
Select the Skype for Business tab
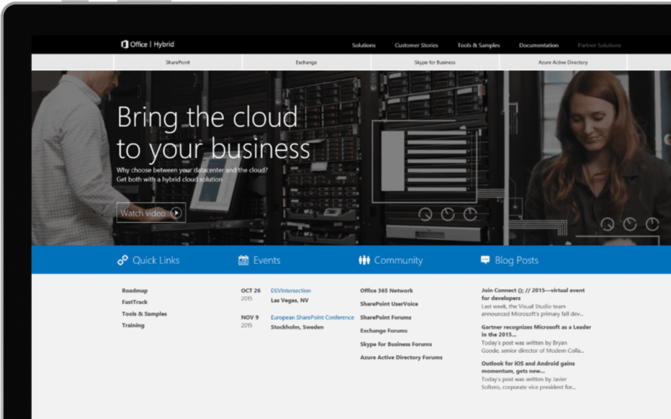435,63
